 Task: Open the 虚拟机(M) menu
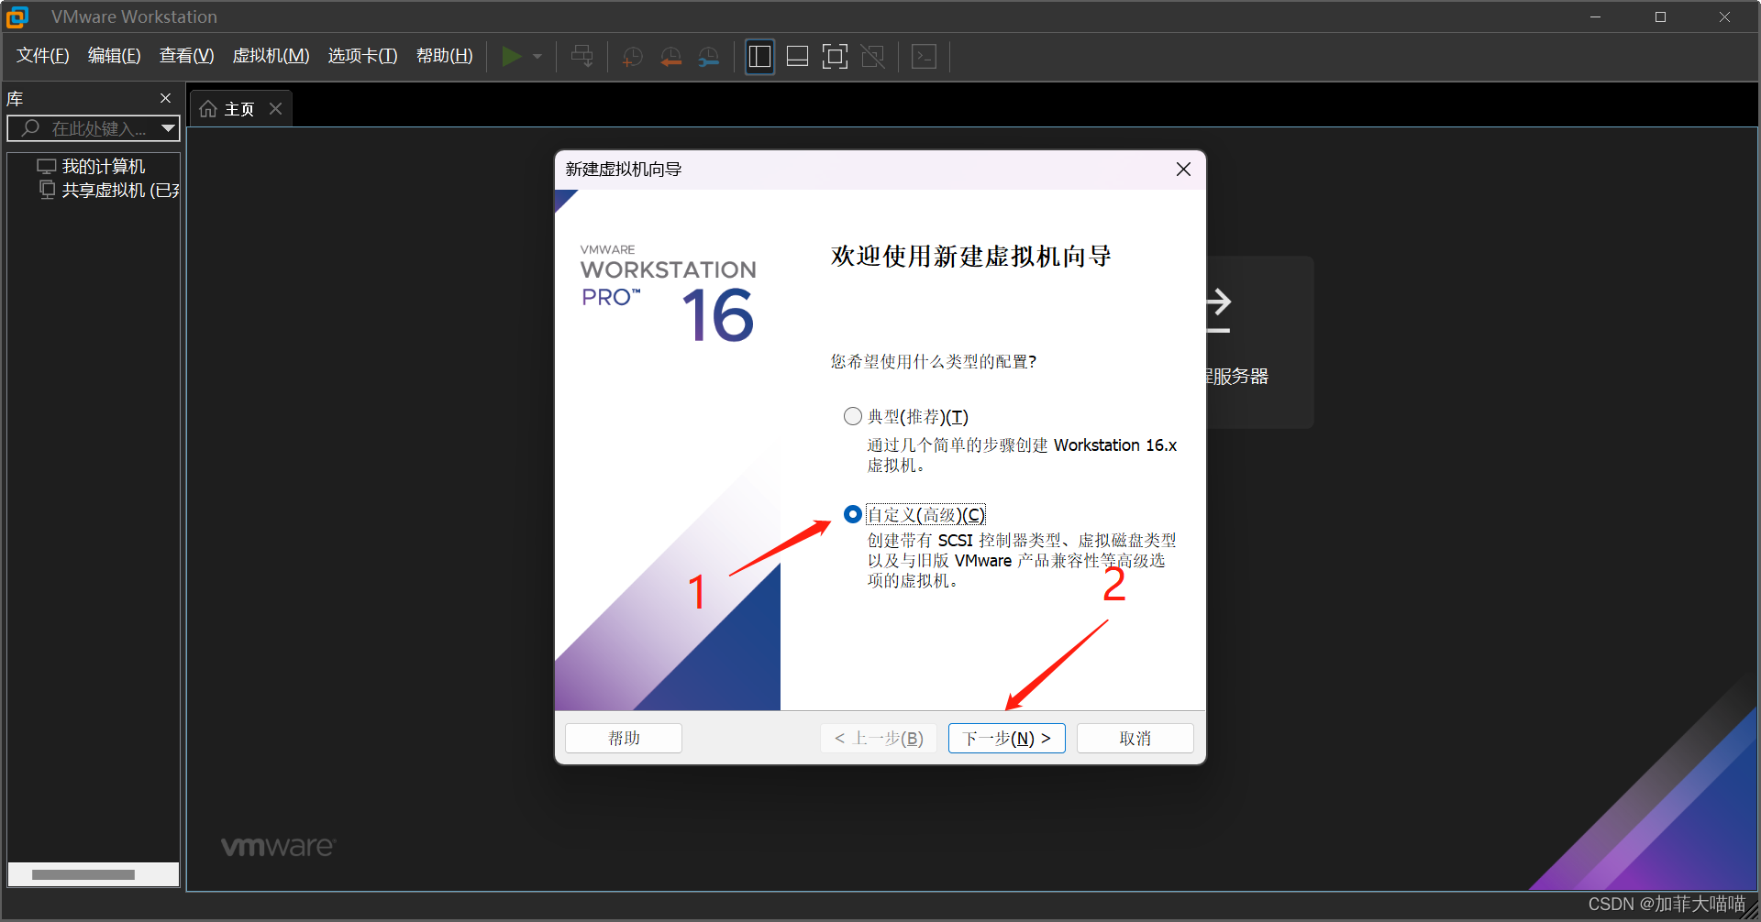coord(271,56)
